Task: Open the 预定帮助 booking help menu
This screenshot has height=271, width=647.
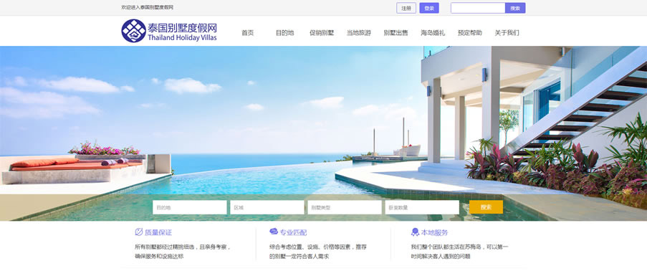Action: click(469, 33)
